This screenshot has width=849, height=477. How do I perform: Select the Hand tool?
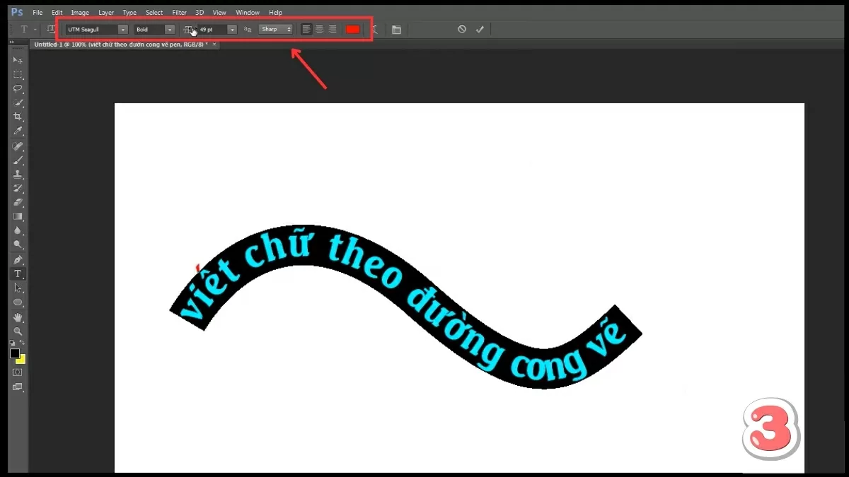pos(18,316)
